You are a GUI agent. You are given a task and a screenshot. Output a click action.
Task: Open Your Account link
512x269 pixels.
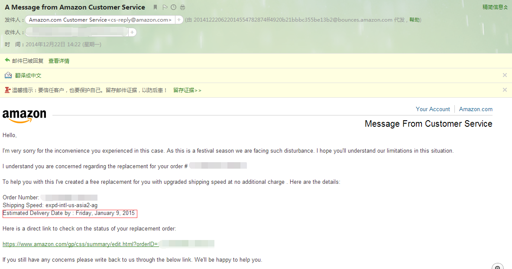433,109
